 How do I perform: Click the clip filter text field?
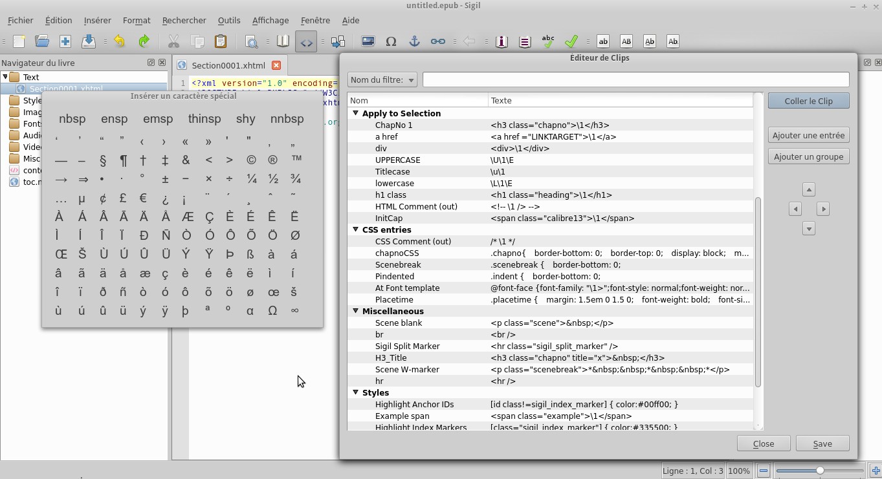coord(635,80)
